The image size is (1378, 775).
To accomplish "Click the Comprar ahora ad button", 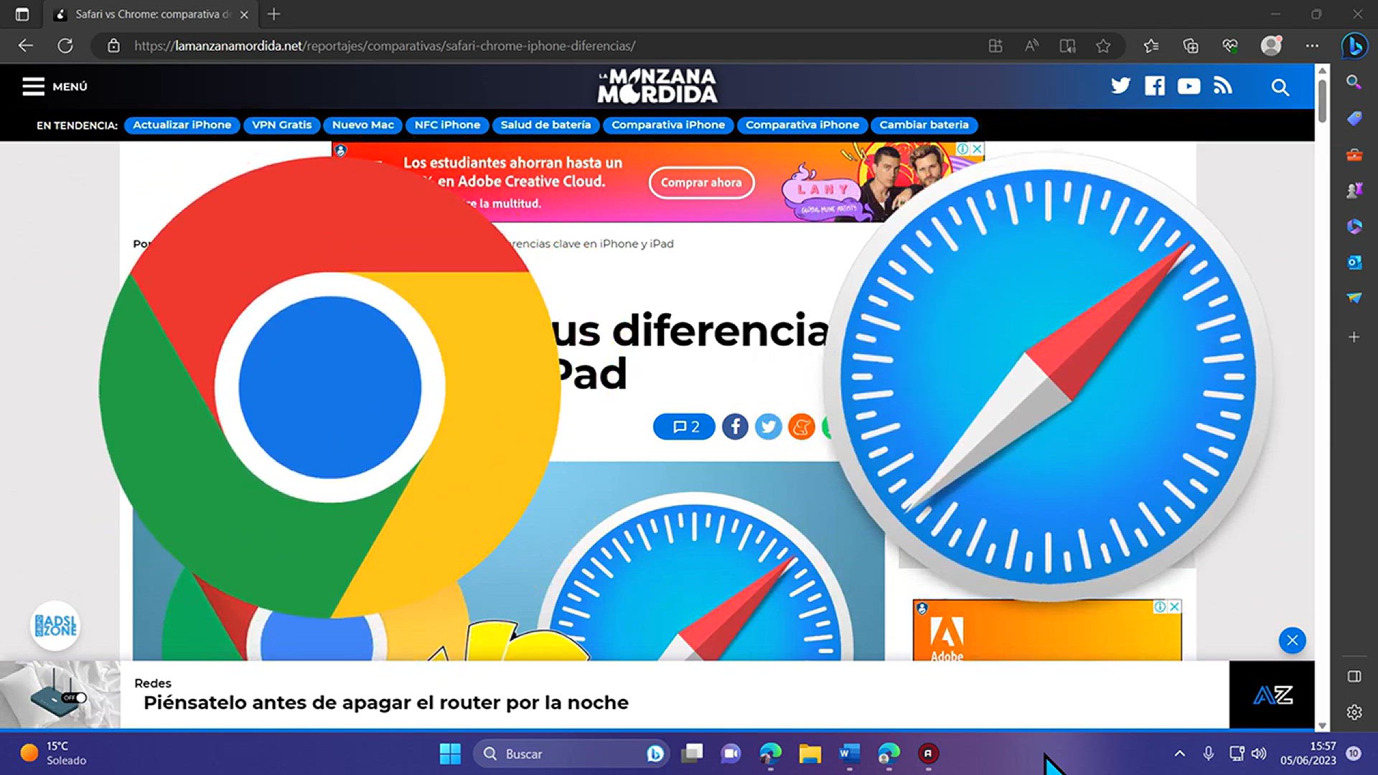I will pos(701,183).
